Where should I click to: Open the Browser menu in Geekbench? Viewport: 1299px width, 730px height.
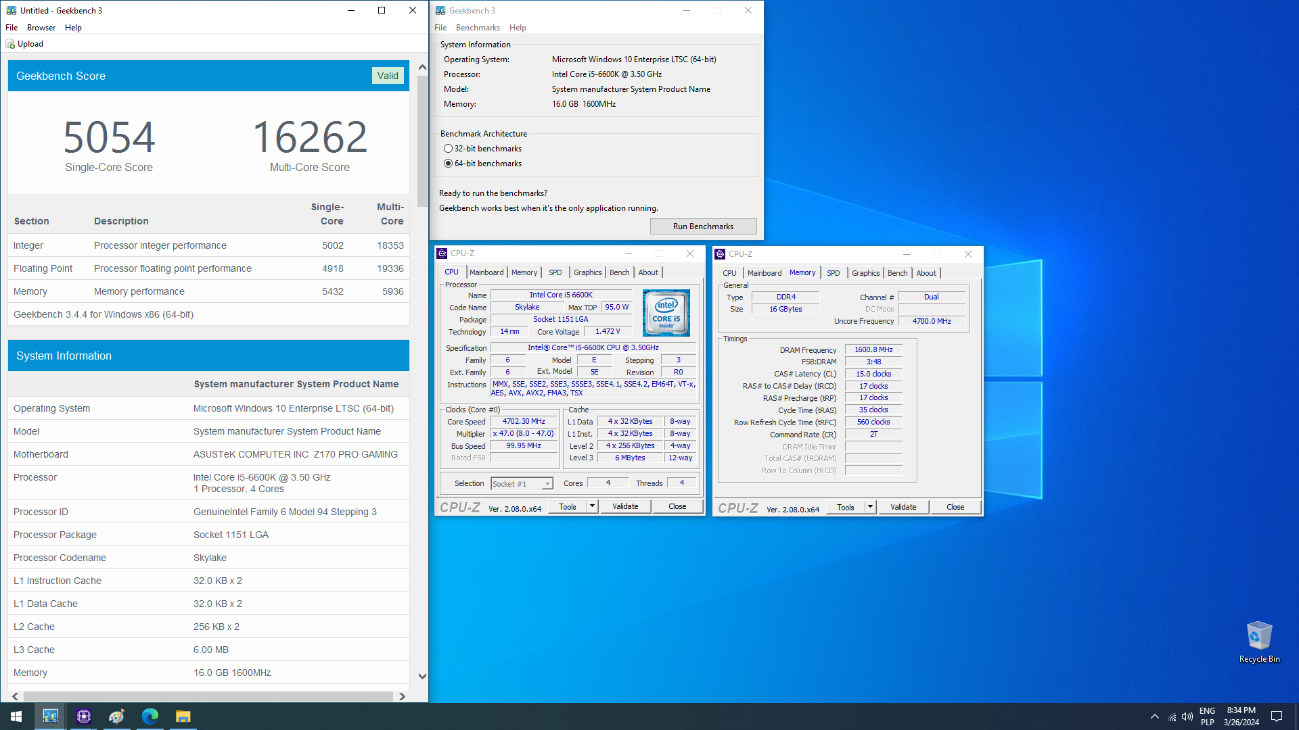41,28
